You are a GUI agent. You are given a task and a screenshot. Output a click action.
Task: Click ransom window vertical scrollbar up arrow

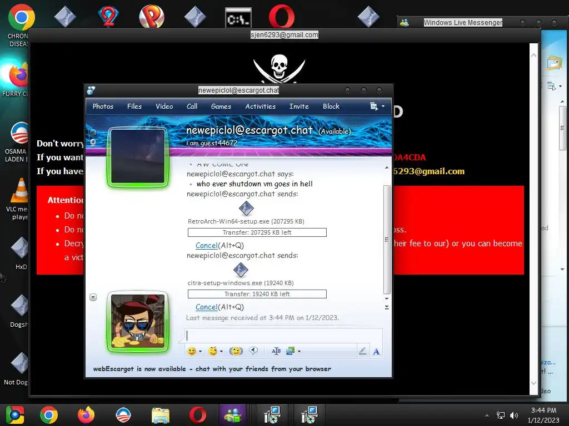click(533, 55)
